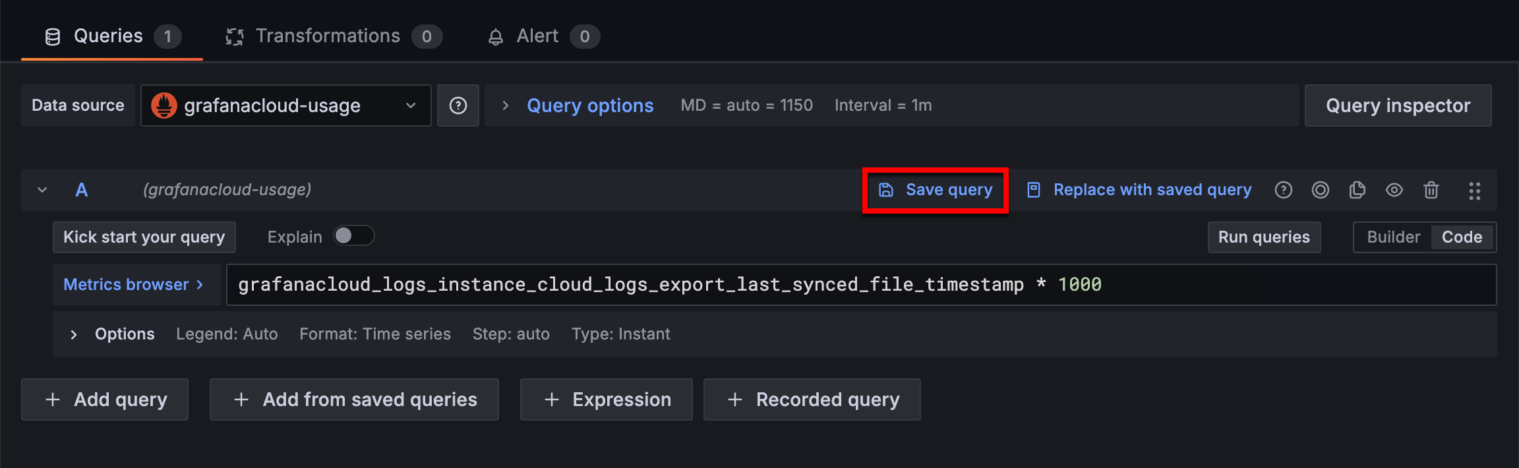
Task: Expand the Options row with Legend settings
Action: pyautogui.click(x=74, y=335)
